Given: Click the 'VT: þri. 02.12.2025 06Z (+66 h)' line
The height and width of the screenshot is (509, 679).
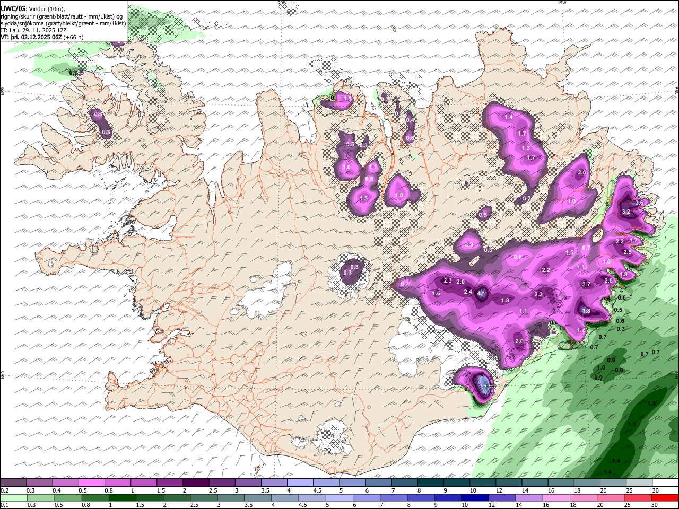Looking at the screenshot, I should click(x=42, y=37).
